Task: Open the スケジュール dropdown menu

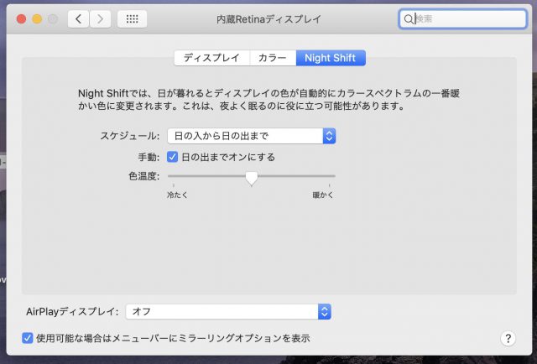Action: (x=252, y=136)
